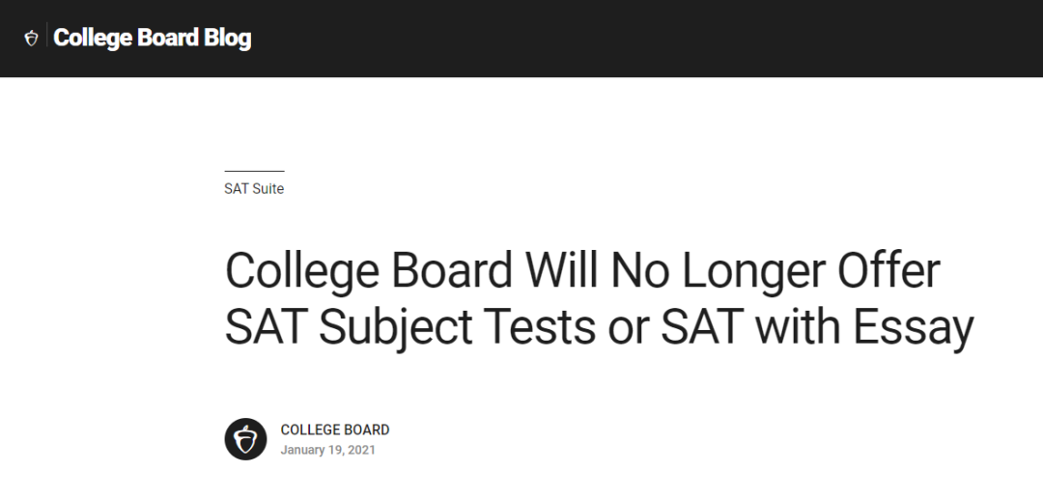Open the SAT Suite category link
The width and height of the screenshot is (1043, 499).
[x=254, y=189]
